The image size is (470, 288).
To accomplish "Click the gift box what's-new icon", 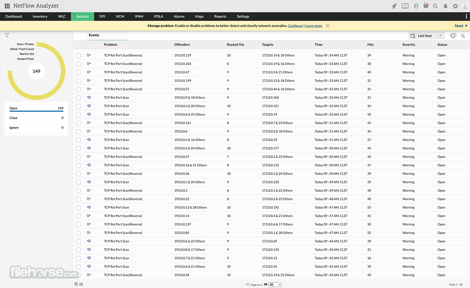I will (426, 5).
